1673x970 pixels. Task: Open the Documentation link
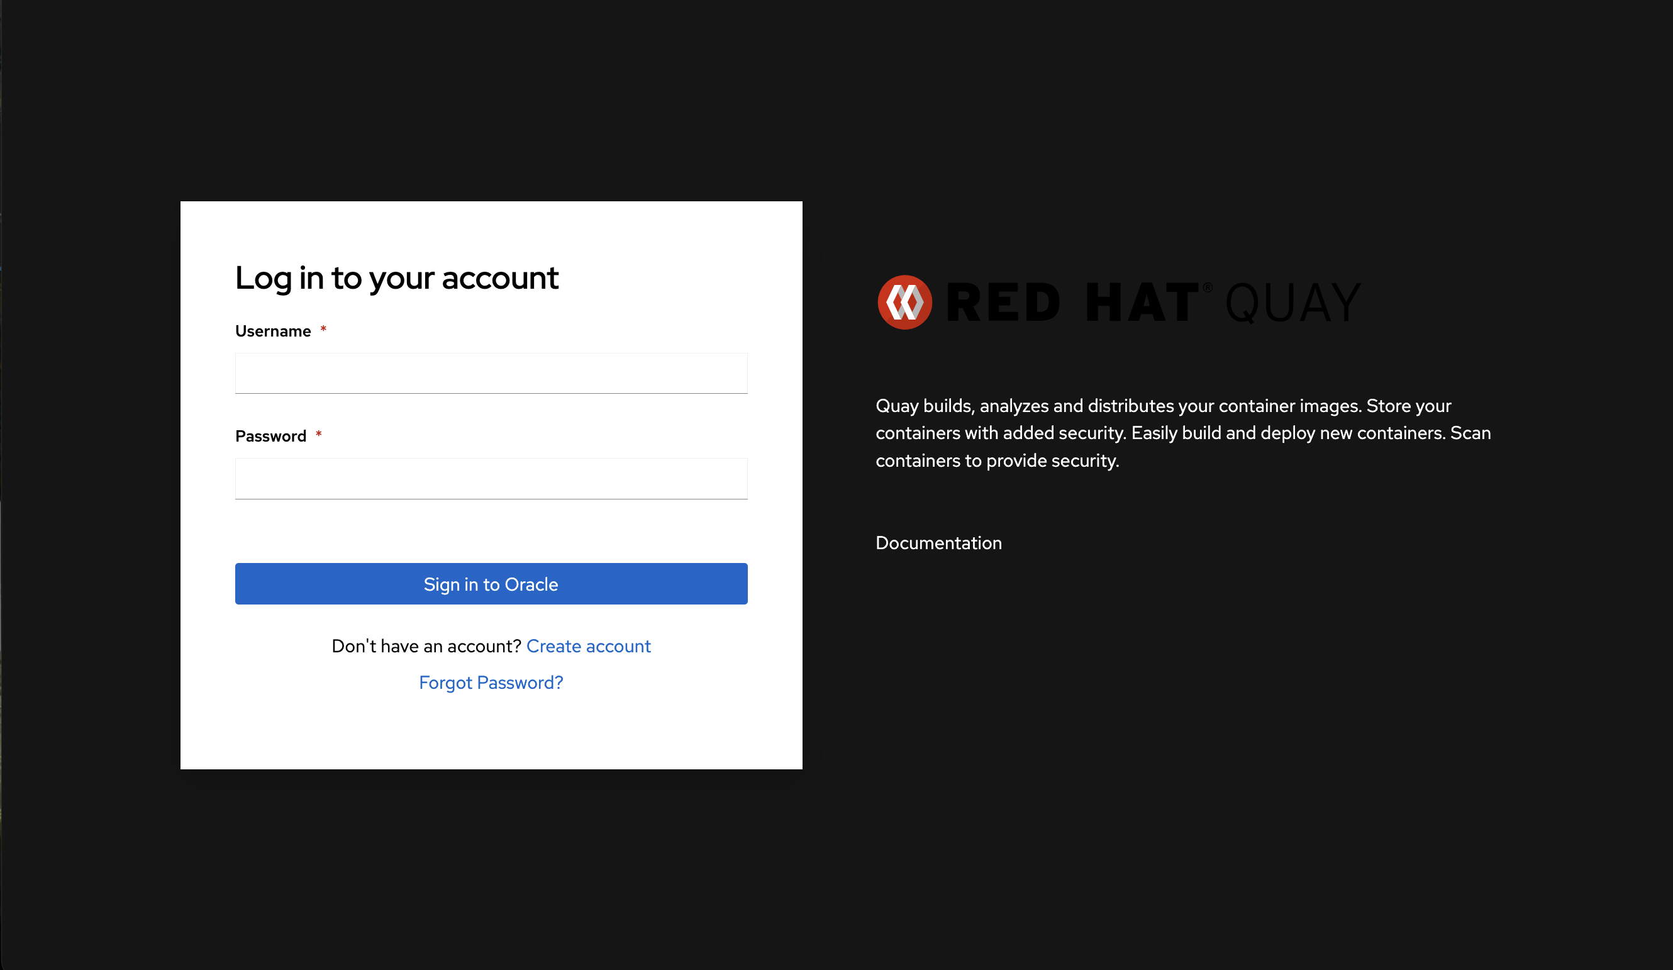938,543
